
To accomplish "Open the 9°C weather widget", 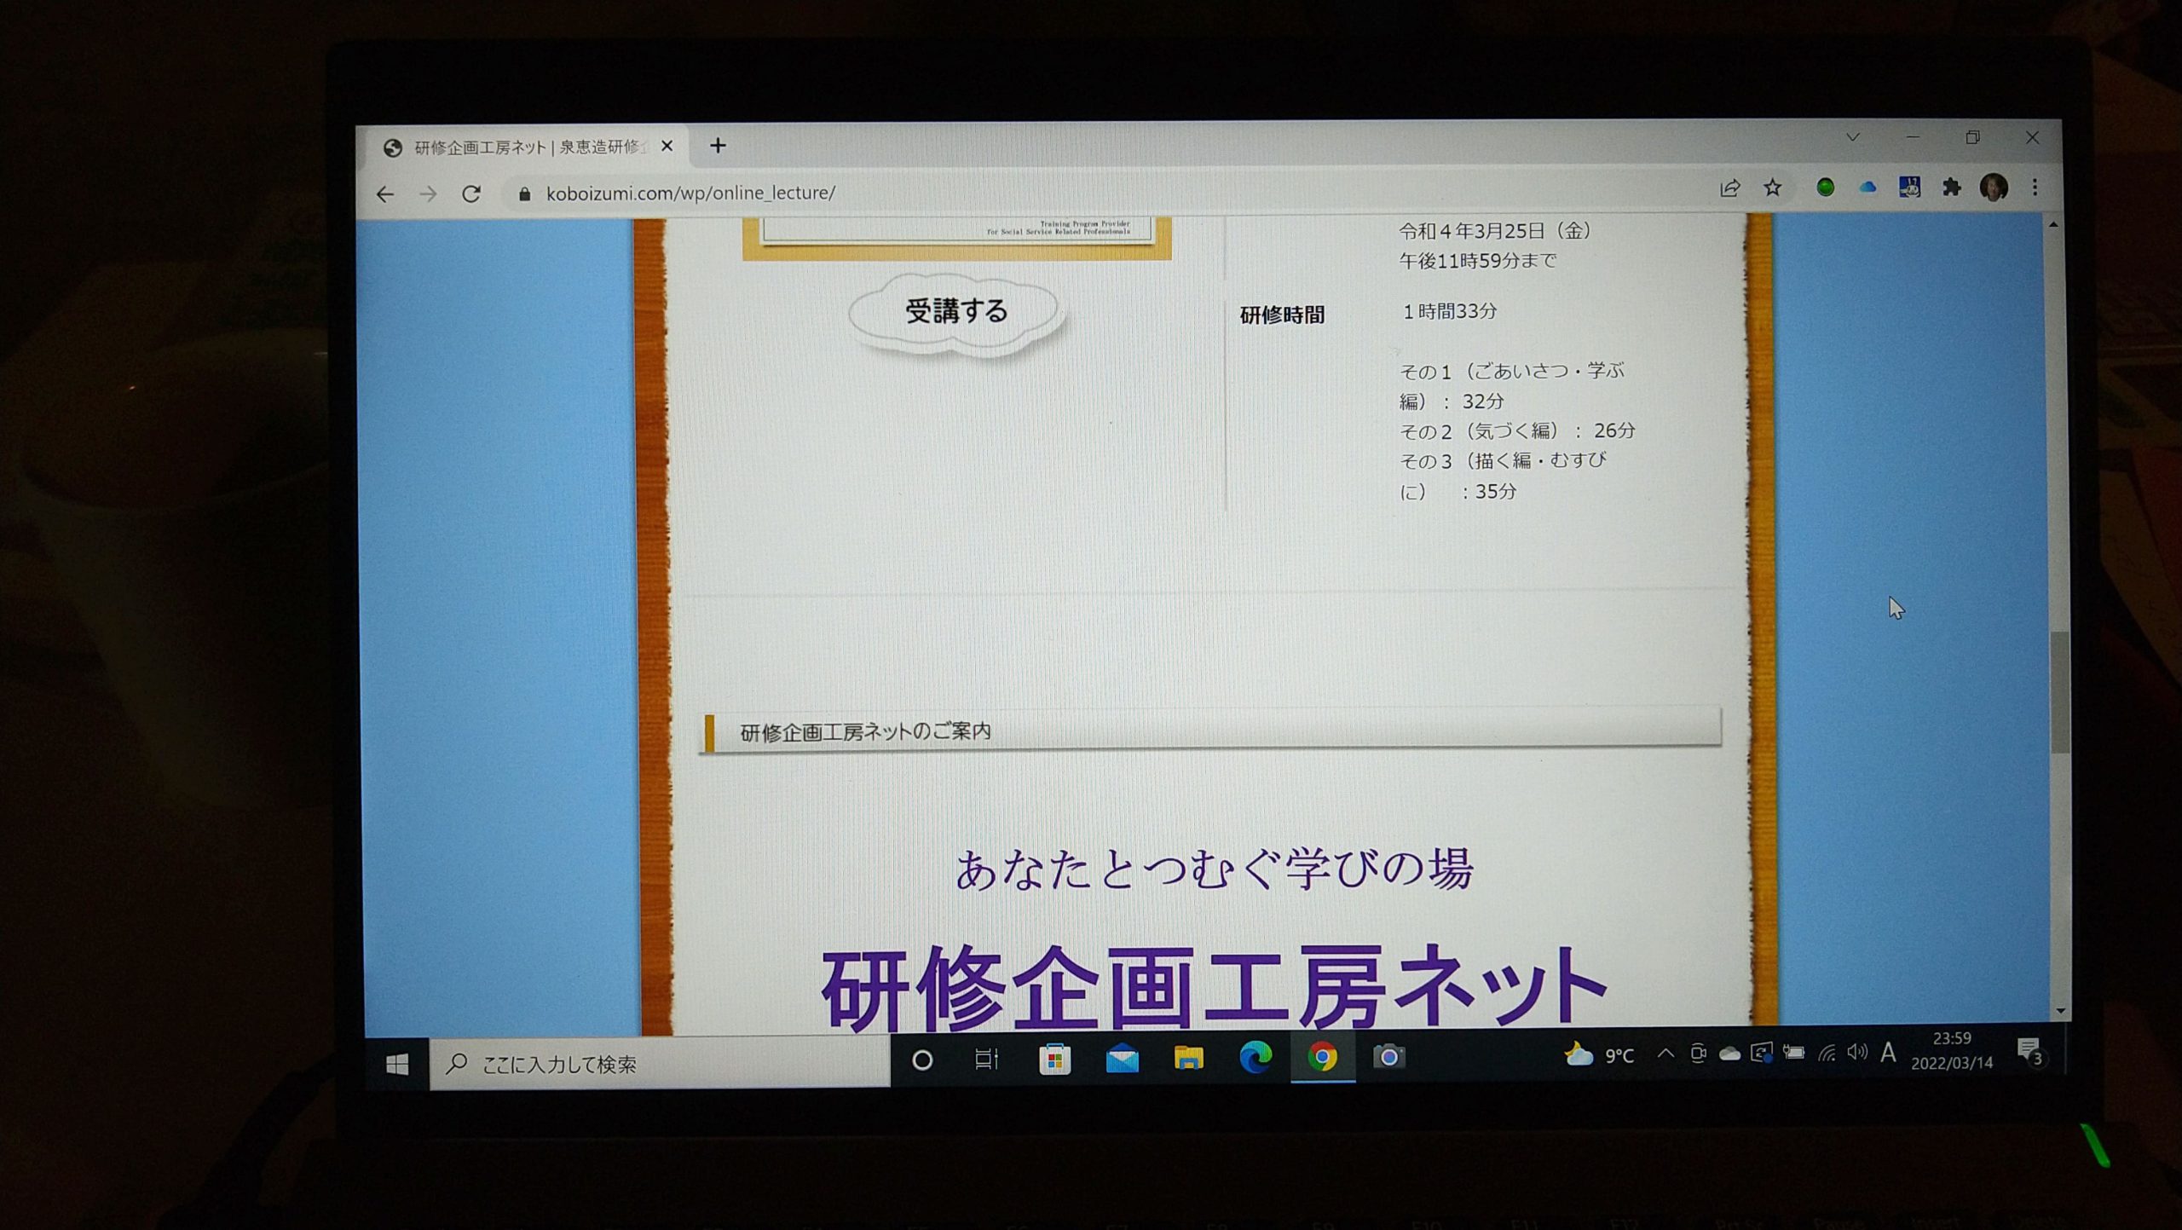I will pos(1599,1055).
